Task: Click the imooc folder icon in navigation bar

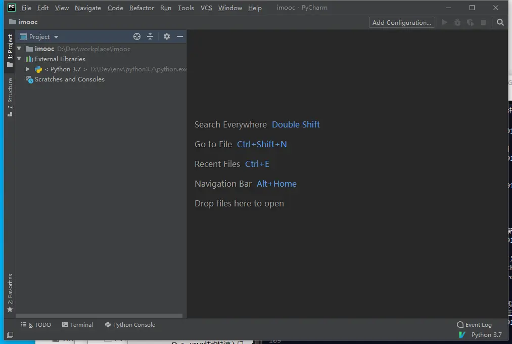Action: click(13, 22)
